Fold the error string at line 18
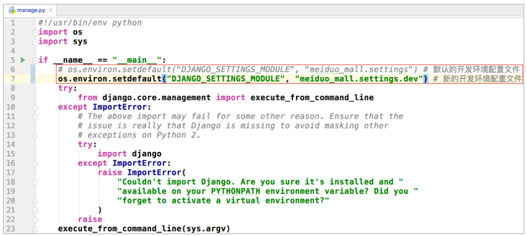527x236 pixels. (35, 182)
